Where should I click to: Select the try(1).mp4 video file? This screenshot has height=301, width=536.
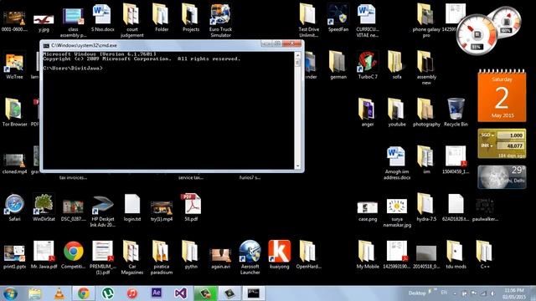pos(162,210)
